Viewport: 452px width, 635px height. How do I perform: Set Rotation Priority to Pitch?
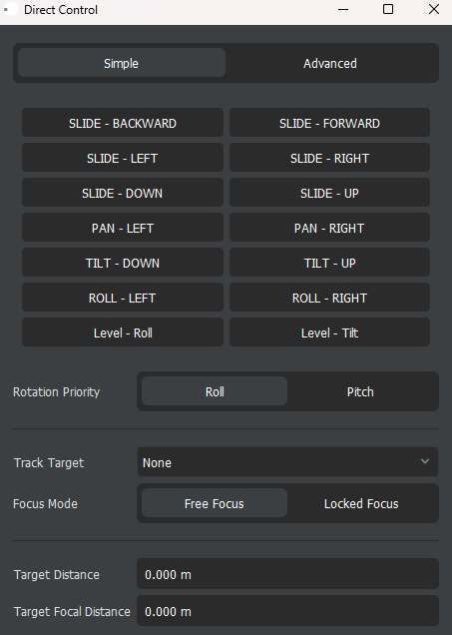click(360, 391)
